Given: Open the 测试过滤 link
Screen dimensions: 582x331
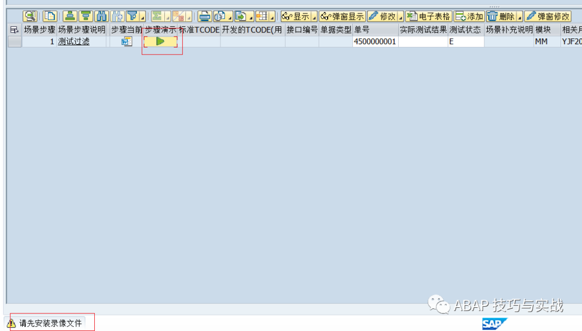Looking at the screenshot, I should [74, 42].
